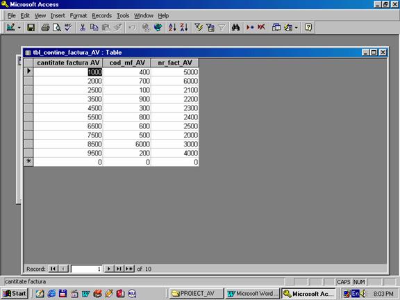Switch to Microsoft Word taskbar button

pyautogui.click(x=253, y=293)
